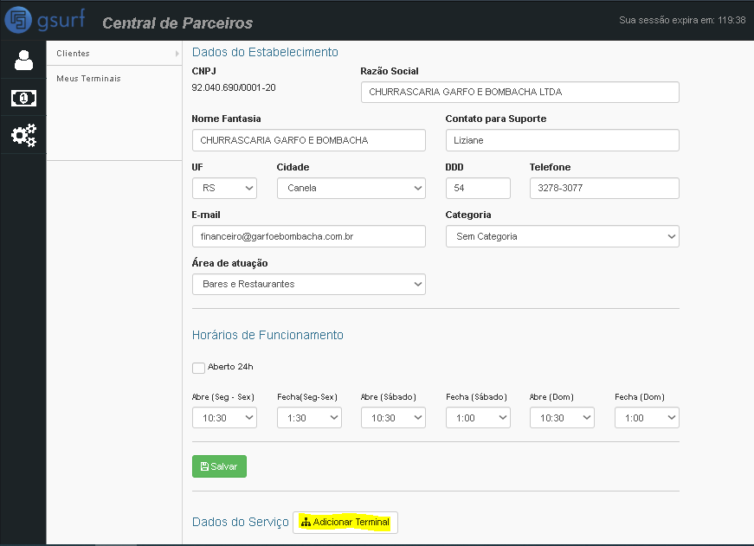Select Clientes in the side menu
The image size is (754, 546).
click(73, 54)
